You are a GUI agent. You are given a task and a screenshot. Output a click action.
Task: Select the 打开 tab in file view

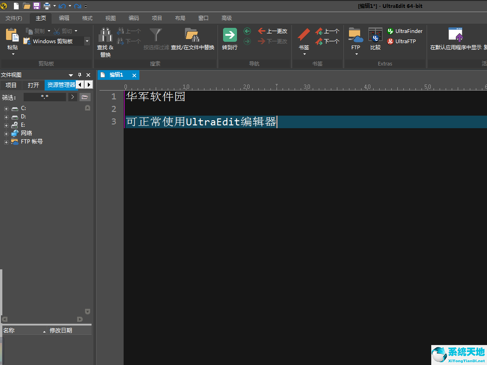point(33,85)
